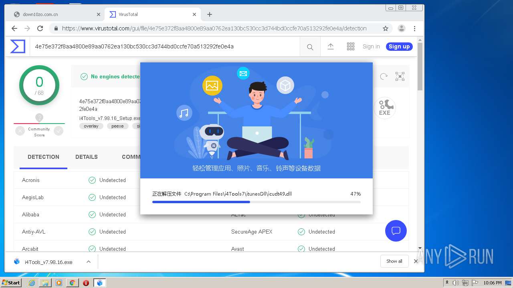This screenshot has width=513, height=288.
Task: Click the Alibaba engine name
Action: pyautogui.click(x=30, y=214)
